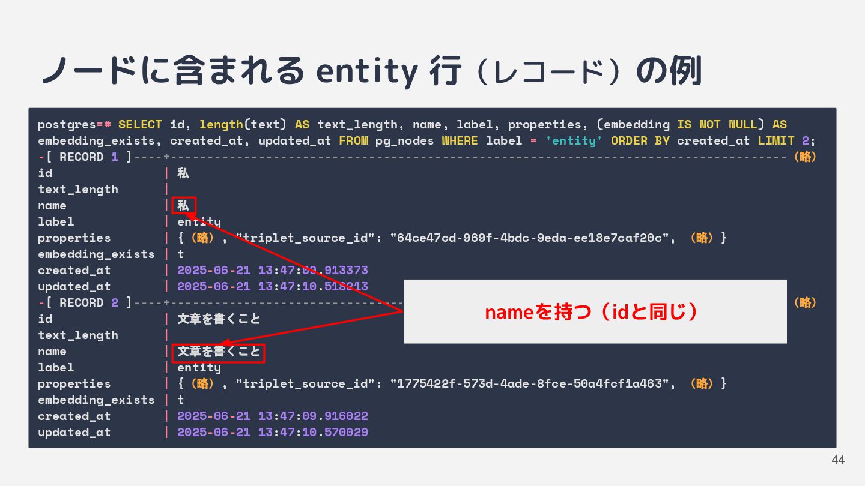The image size is (865, 486).
Task: Click the "updated_at" field label in Record 1
Action: (74, 287)
